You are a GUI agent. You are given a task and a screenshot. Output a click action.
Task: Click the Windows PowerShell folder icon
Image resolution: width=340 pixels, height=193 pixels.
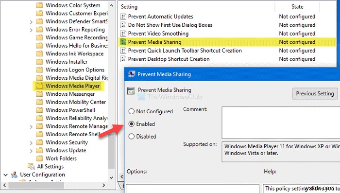click(39, 110)
